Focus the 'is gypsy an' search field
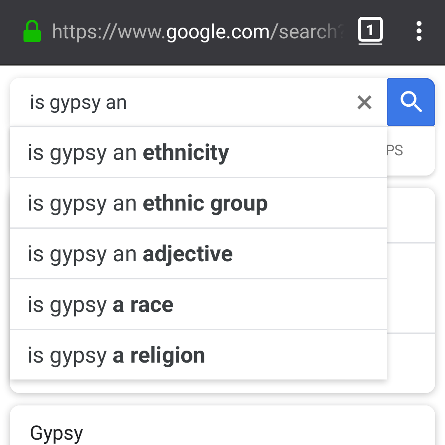The width and height of the screenshot is (445, 445). tap(185, 102)
